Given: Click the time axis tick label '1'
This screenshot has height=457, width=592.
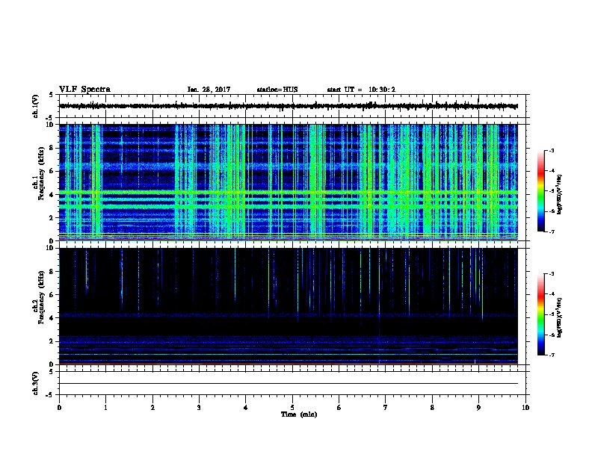Looking at the screenshot, I should (x=105, y=408).
